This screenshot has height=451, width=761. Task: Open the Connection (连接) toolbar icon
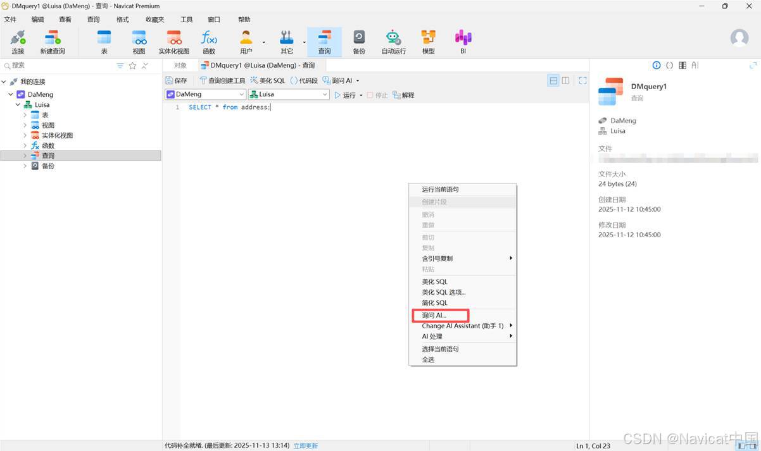click(18, 42)
